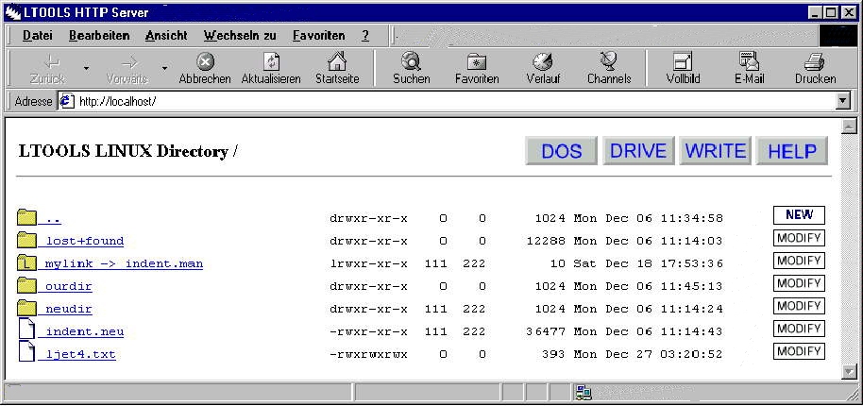Click the Aktualisieren refresh icon
This screenshot has height=406, width=863.
coord(271,62)
